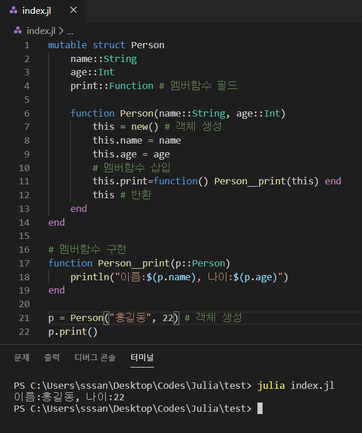
Task: Focus the terminal prompt cursor block
Action: pyautogui.click(x=260, y=408)
